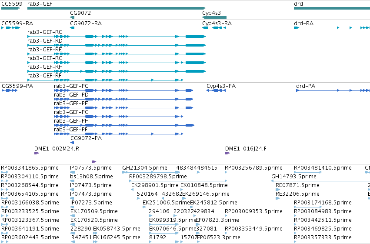
Task: Click the rab3-GEF-PG protein label
Action: [x=71, y=112]
